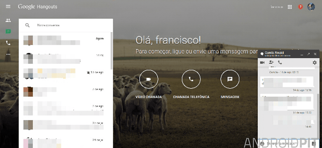Screen dimensions: 322x148
Task: Open the Google apps grid
Action: coord(290,7)
